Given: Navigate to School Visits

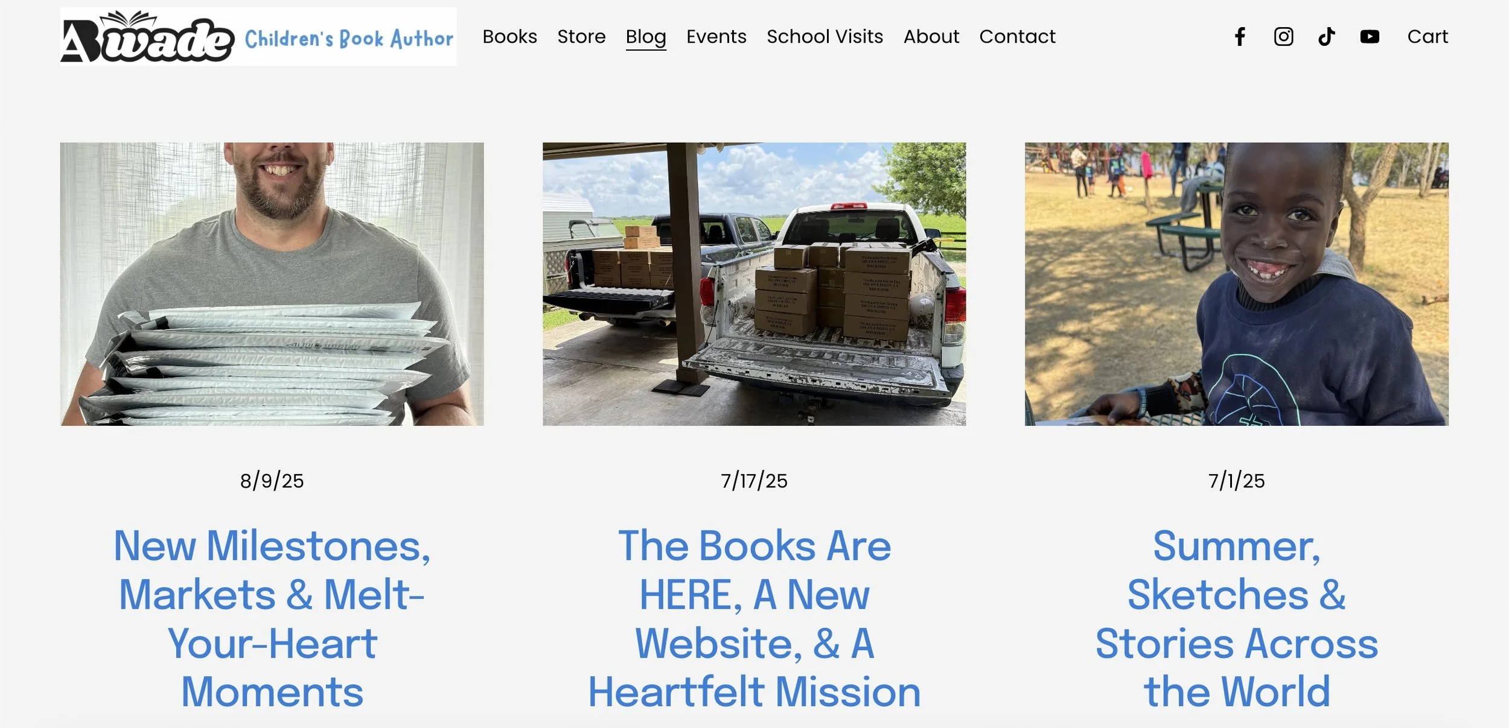Looking at the screenshot, I should point(825,37).
